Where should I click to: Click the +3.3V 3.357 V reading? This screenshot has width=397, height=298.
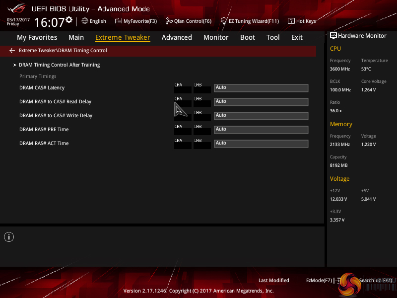(337, 220)
